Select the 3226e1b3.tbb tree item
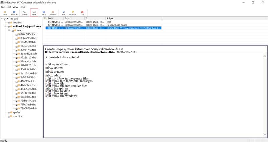This screenshot has width=268, height=142. (28, 58)
